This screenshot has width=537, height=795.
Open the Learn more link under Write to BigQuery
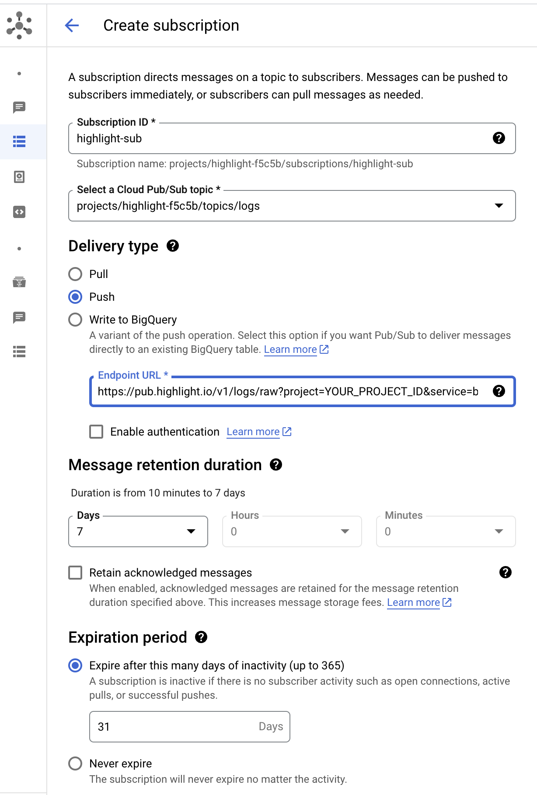(290, 349)
